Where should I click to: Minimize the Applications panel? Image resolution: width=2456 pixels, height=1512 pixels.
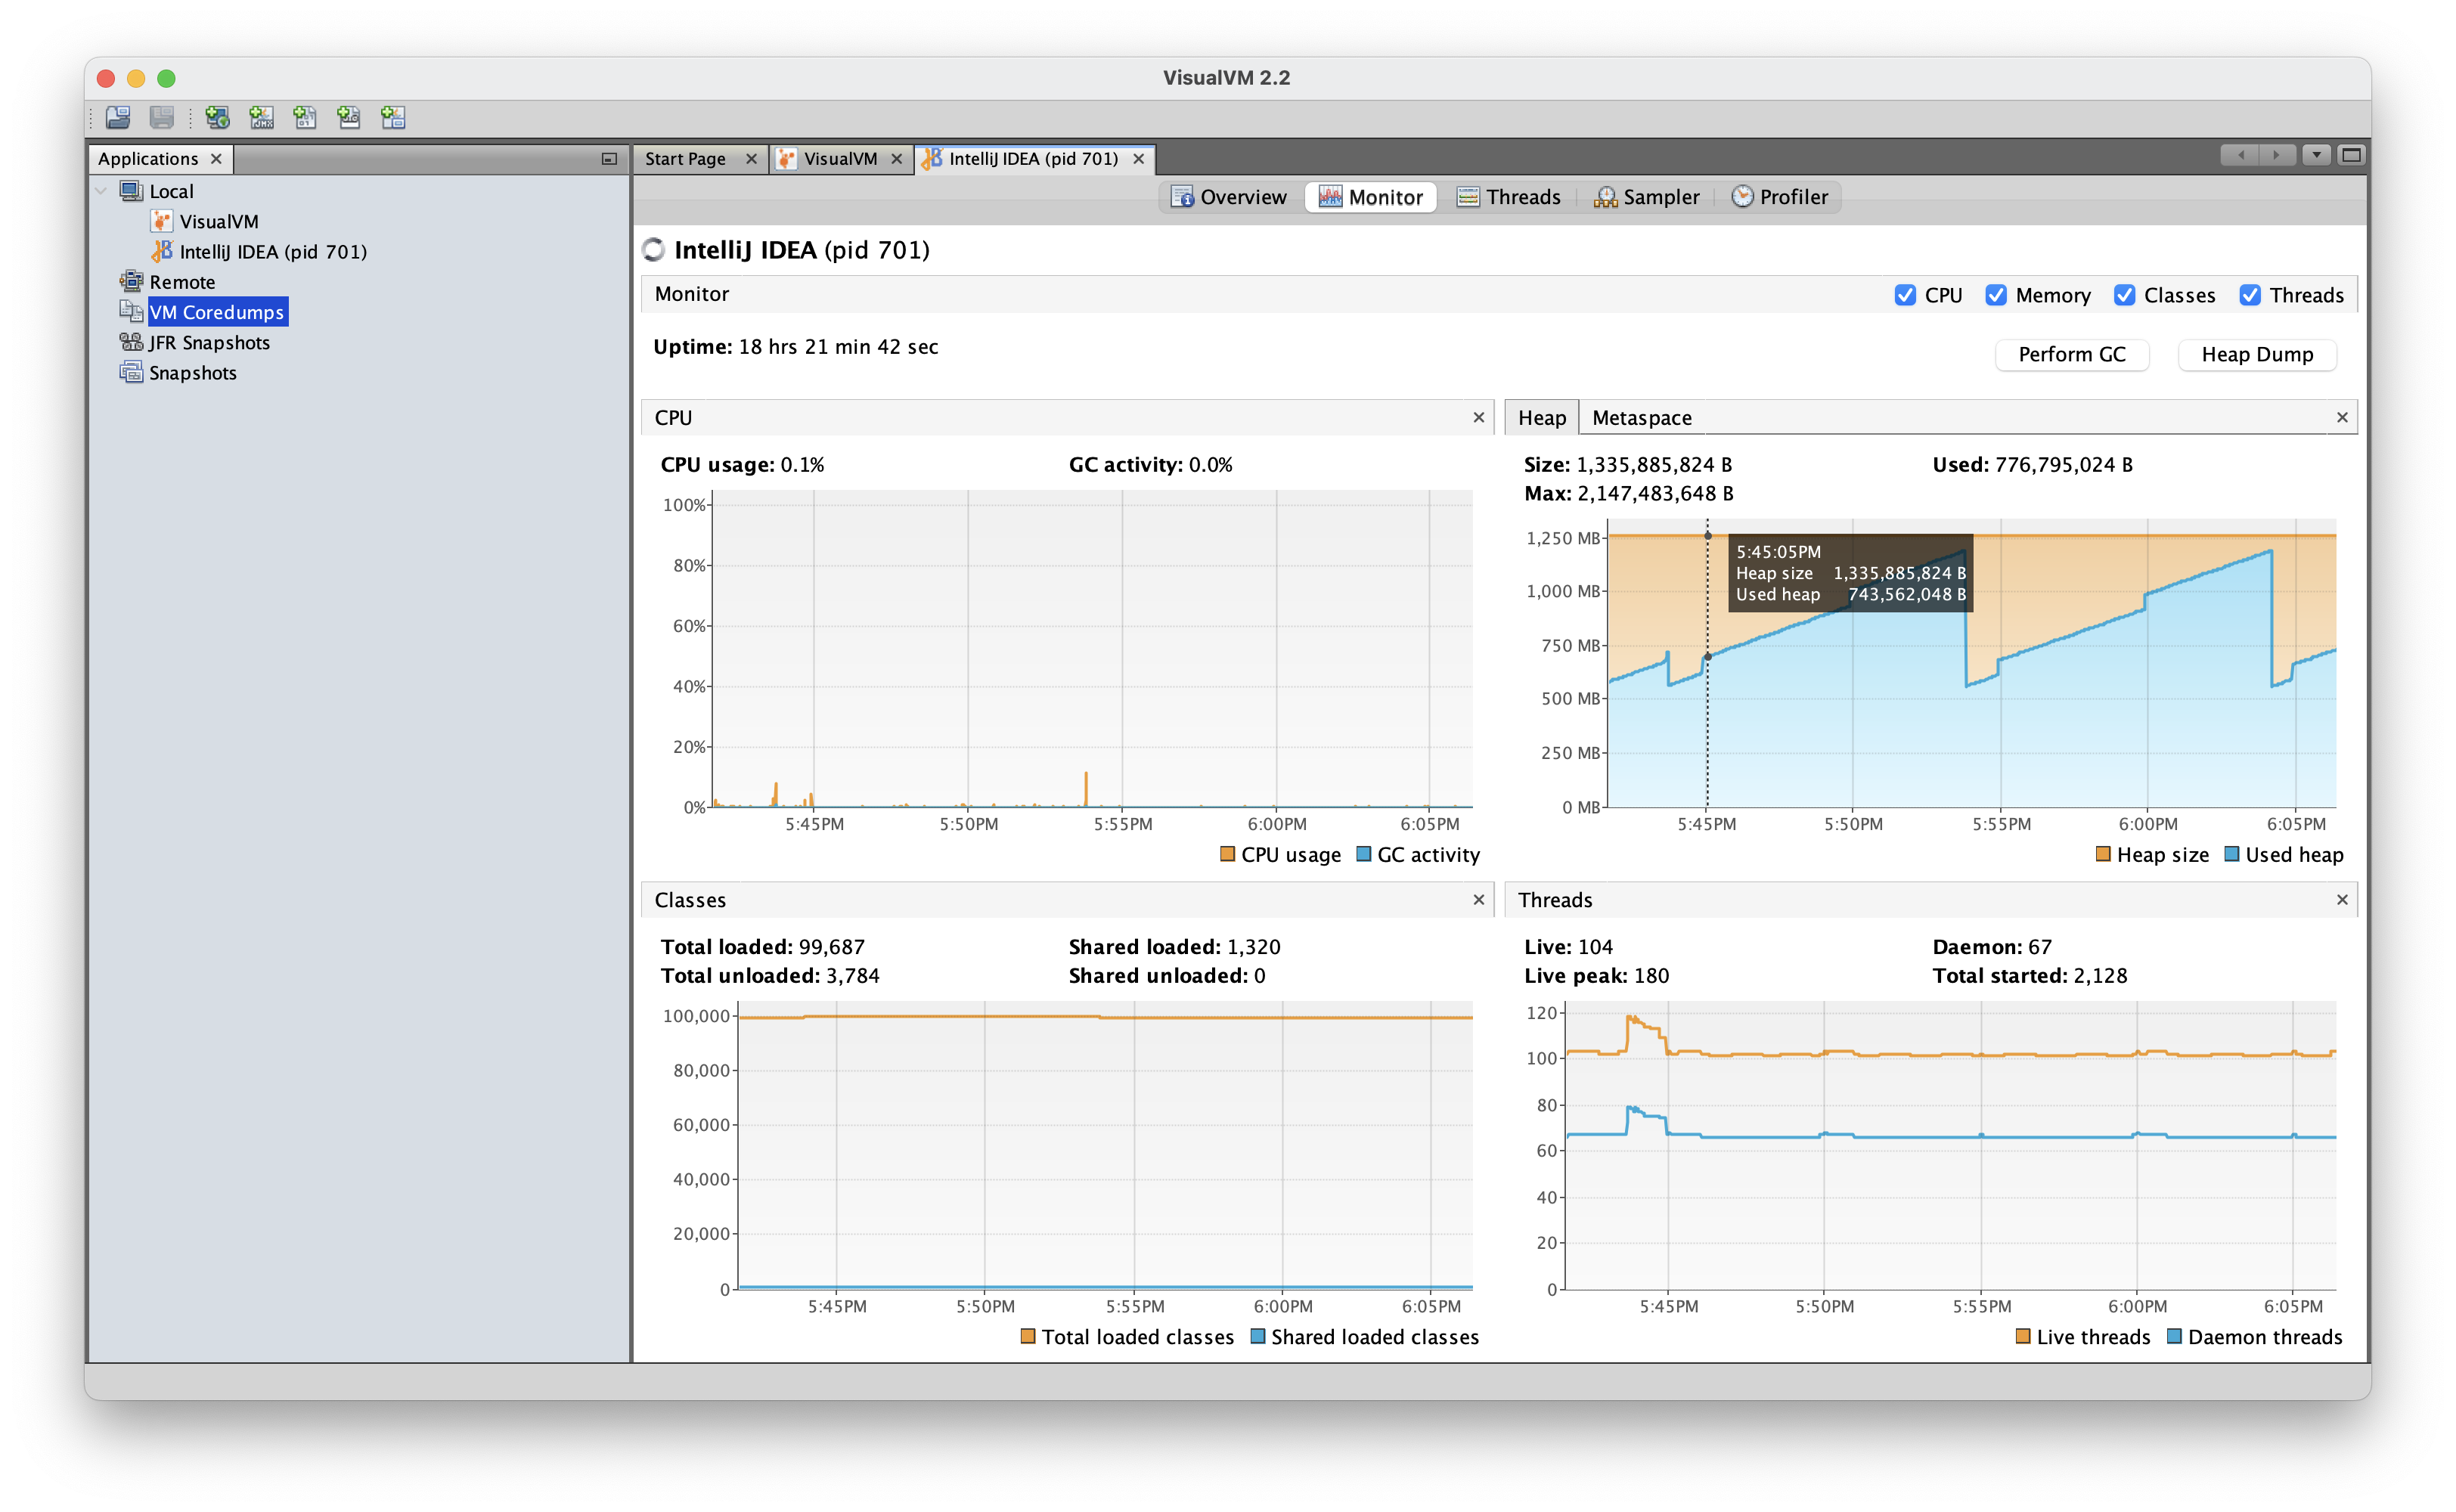609,159
